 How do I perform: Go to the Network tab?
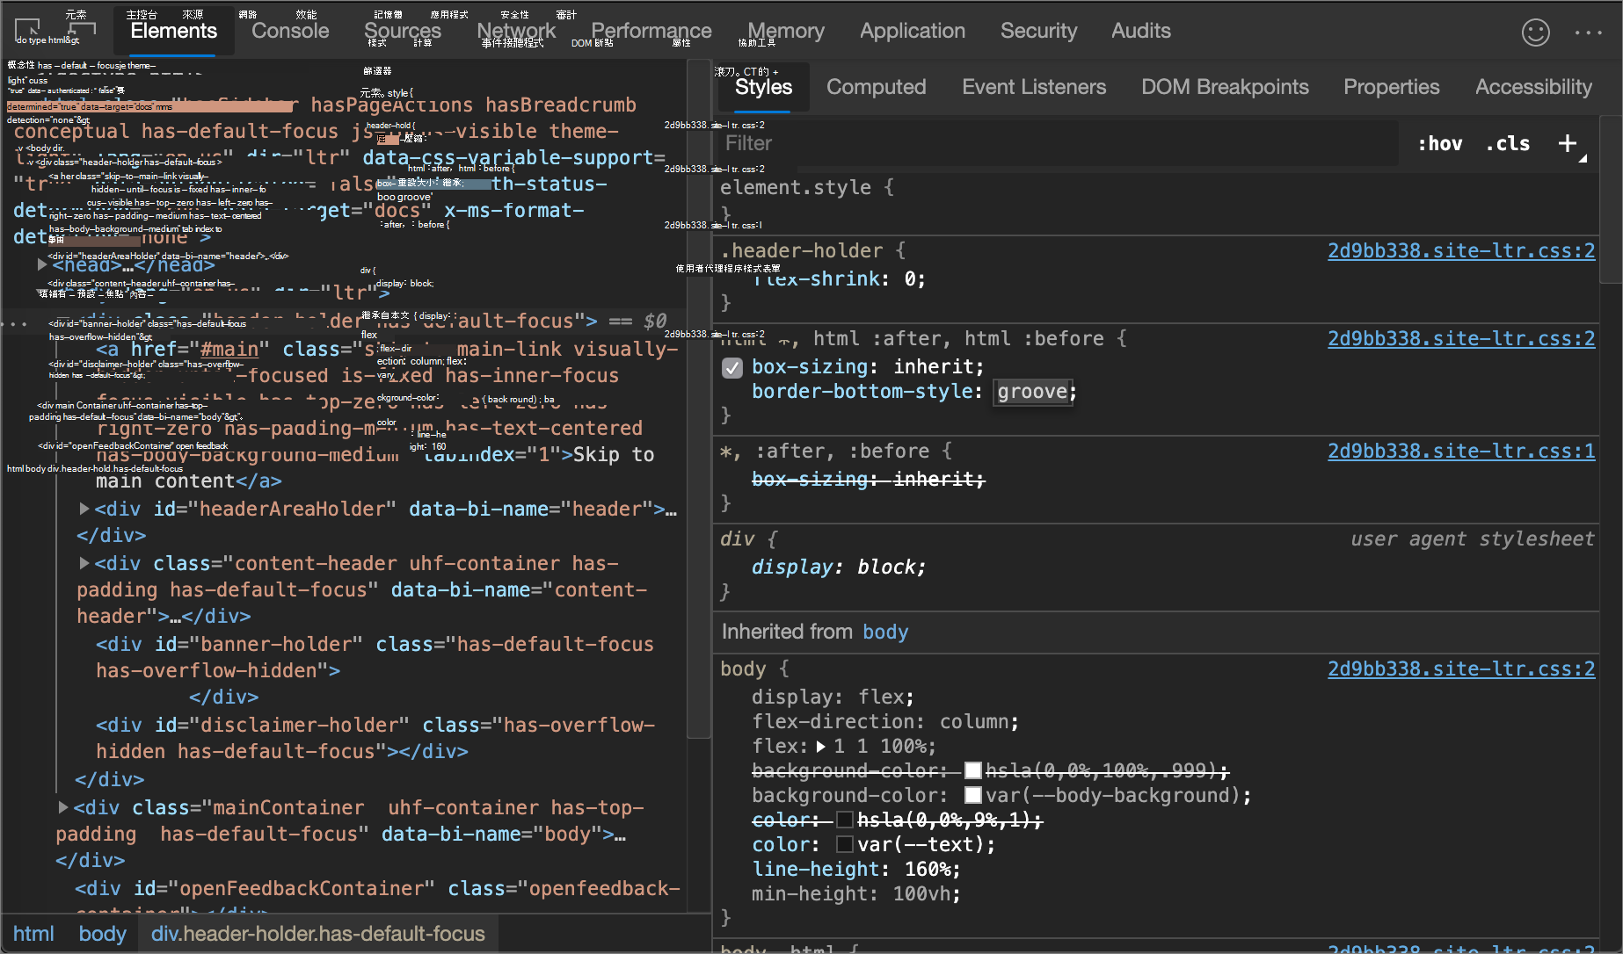(516, 31)
